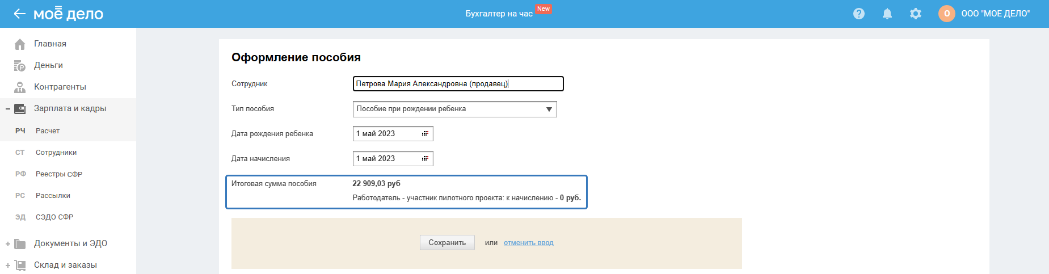Open Реестры СФР submenu item
The height and width of the screenshot is (274, 1049).
[x=58, y=174]
